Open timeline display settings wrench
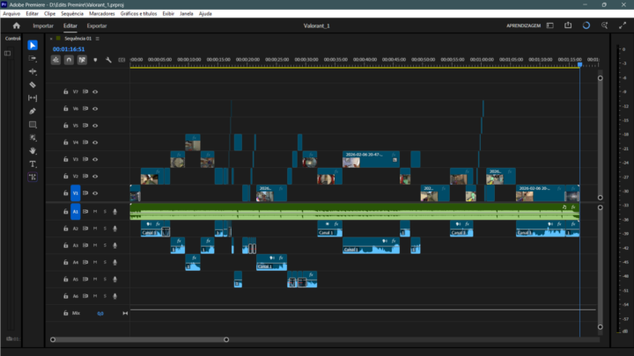 [x=108, y=61]
